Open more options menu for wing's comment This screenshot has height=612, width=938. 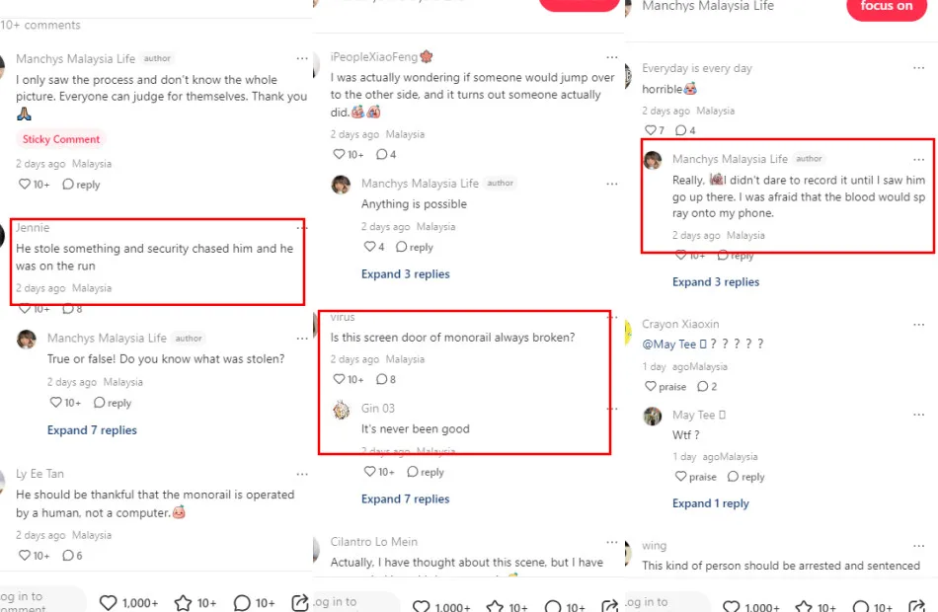click(919, 546)
